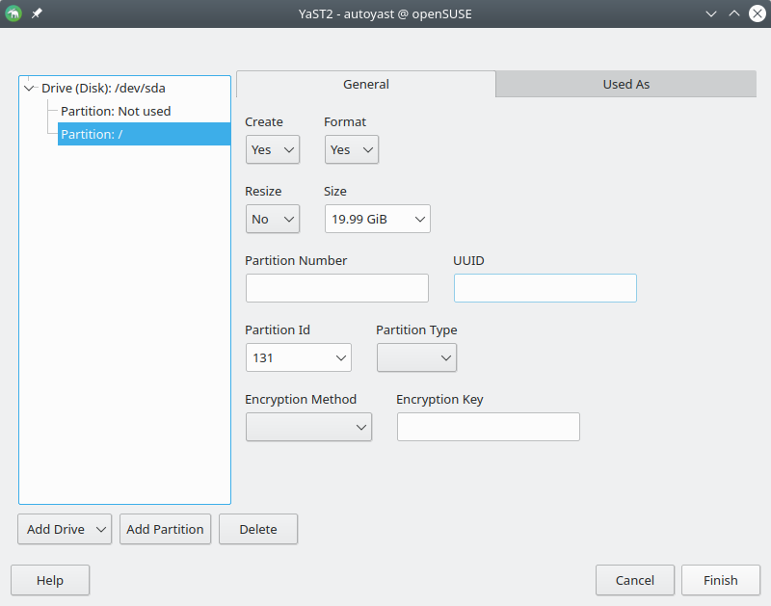Close the YaST2 autoyast window
771x606 pixels.
[757, 13]
